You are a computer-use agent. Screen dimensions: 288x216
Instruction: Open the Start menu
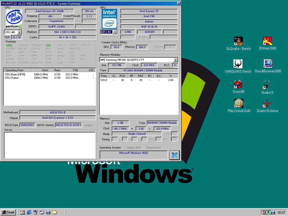coord(8,212)
